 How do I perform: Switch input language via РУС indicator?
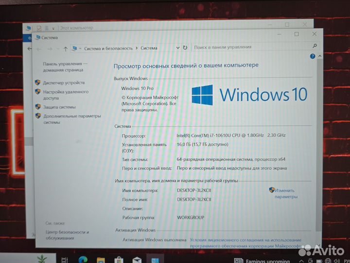coord(347,261)
